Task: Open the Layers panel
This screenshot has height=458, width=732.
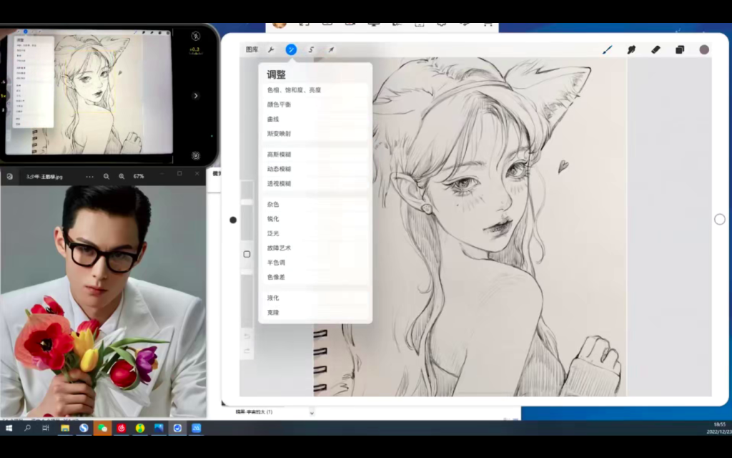Action: pyautogui.click(x=679, y=49)
